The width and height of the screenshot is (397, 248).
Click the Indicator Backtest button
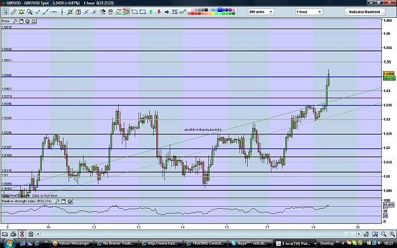365,11
